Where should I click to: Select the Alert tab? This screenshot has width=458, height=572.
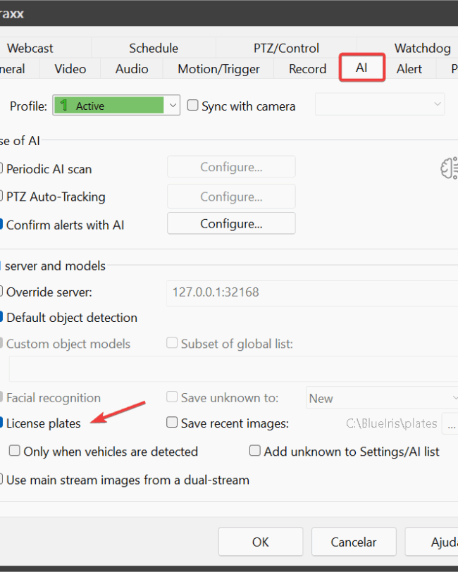pyautogui.click(x=409, y=69)
